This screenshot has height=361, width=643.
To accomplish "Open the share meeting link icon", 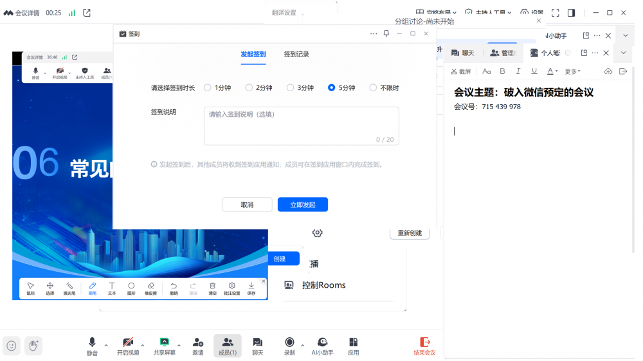I will (x=87, y=13).
